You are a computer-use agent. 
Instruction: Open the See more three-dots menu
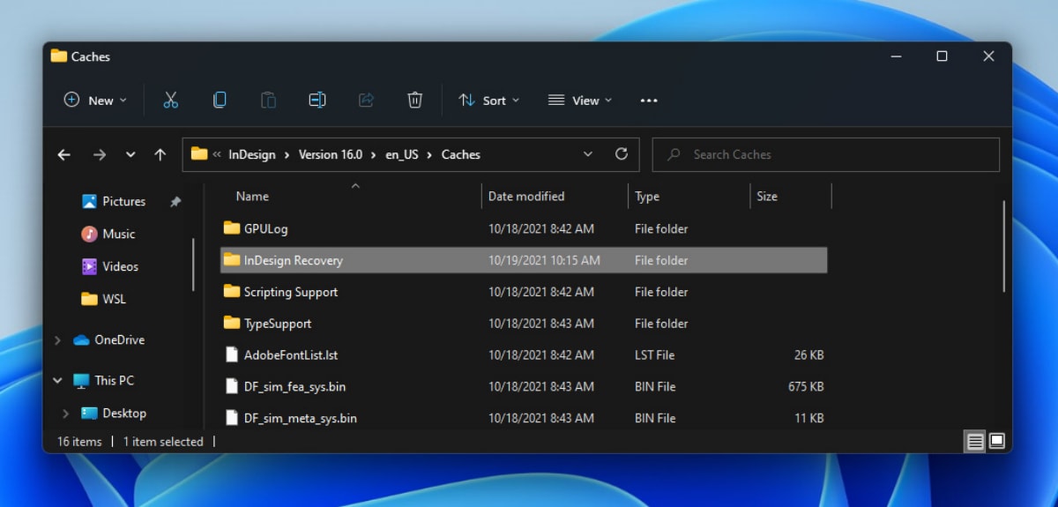(649, 101)
